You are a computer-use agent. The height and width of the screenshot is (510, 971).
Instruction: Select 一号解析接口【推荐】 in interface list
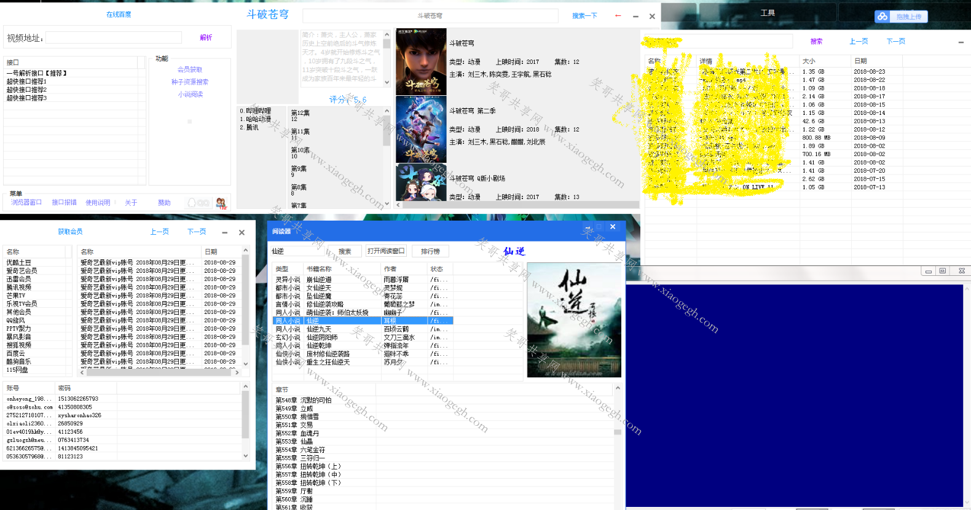coord(36,73)
